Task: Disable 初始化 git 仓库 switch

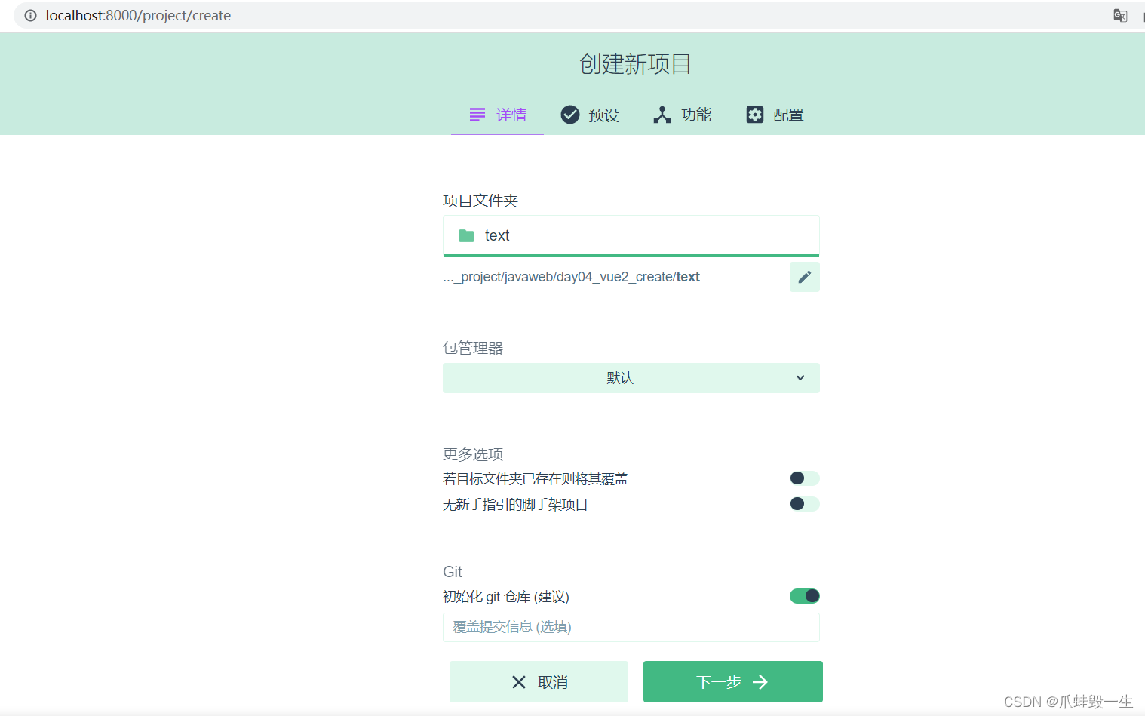Action: click(x=805, y=596)
